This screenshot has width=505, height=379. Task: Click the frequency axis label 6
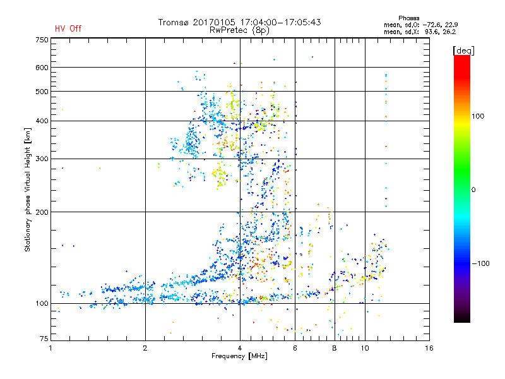pos(295,348)
